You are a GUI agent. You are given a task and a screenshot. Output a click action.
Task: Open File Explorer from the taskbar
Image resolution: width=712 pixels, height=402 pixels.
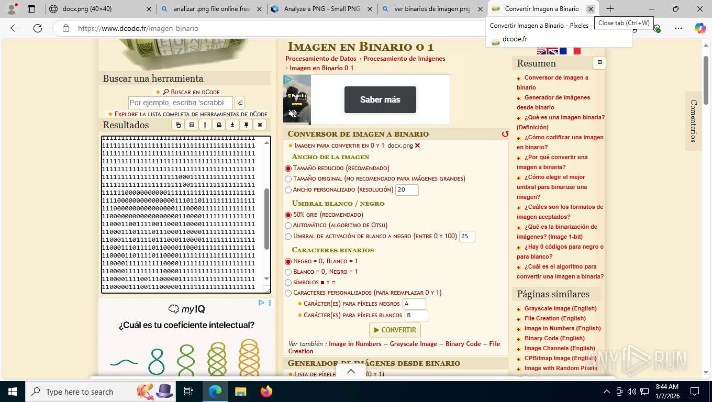coord(240,392)
